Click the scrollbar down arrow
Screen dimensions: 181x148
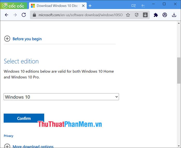[179, 146]
